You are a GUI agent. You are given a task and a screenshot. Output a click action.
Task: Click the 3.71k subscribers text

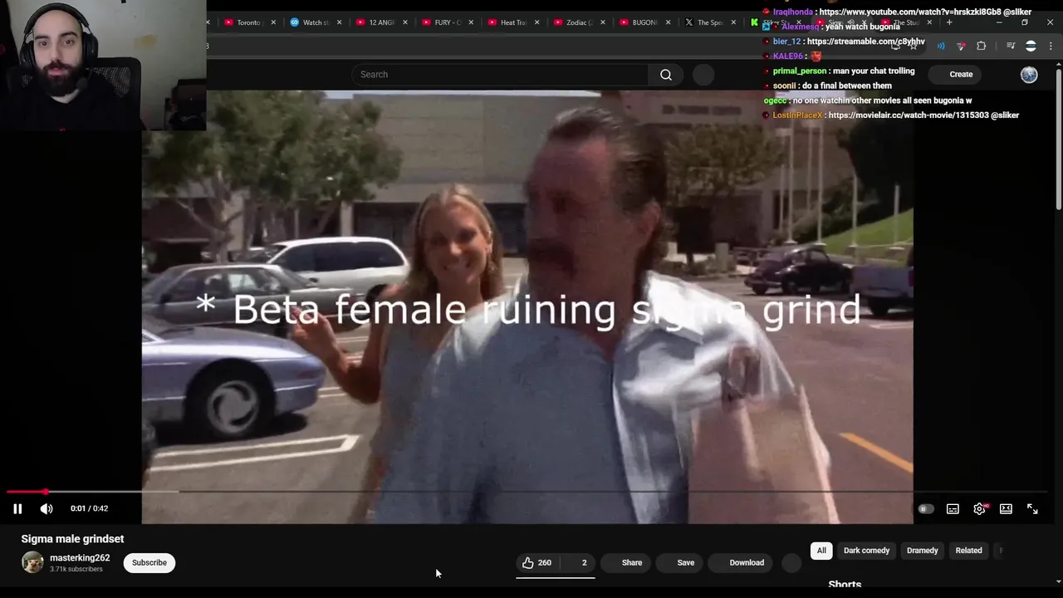click(x=76, y=570)
